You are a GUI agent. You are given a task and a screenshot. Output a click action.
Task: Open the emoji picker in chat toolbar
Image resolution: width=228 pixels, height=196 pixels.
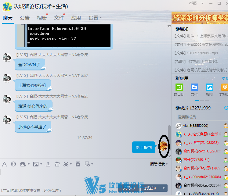13,164
